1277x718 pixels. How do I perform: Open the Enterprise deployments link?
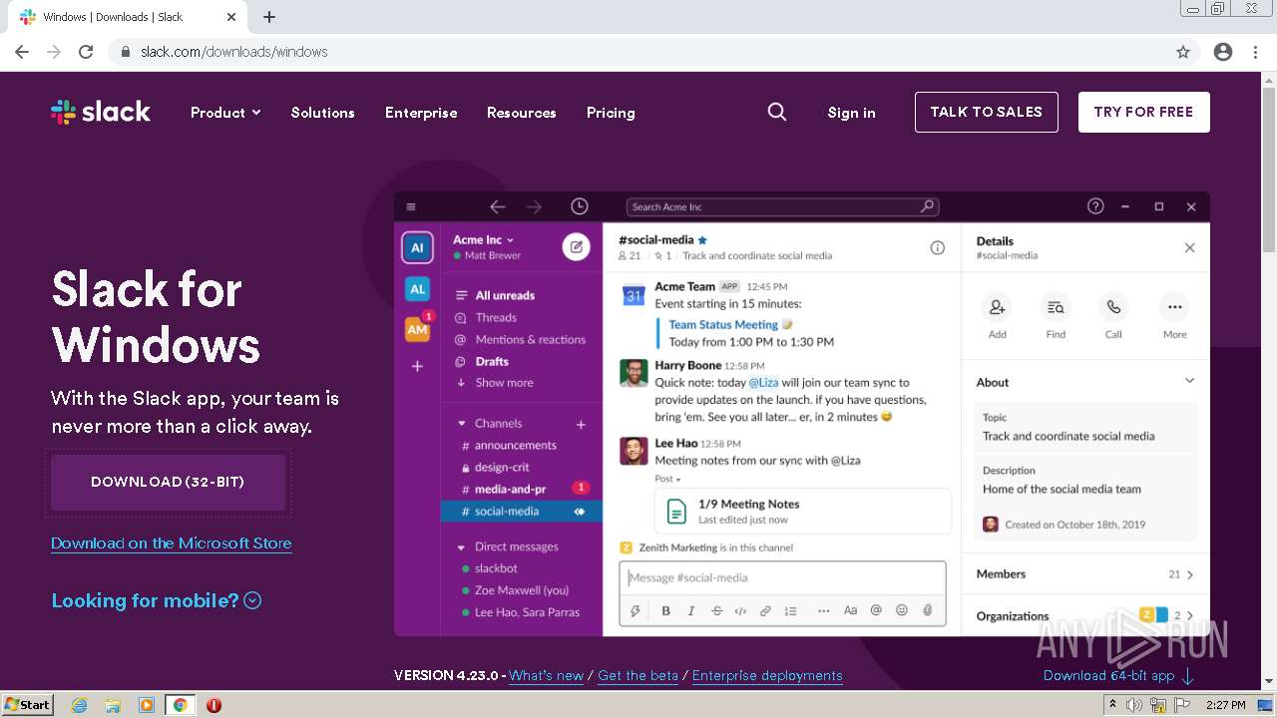(767, 675)
